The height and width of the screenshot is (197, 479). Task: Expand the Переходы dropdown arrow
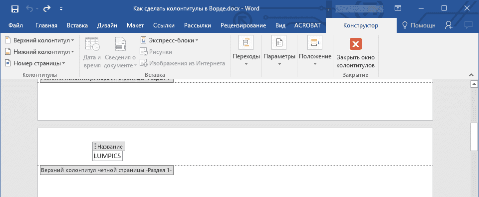pos(246,64)
